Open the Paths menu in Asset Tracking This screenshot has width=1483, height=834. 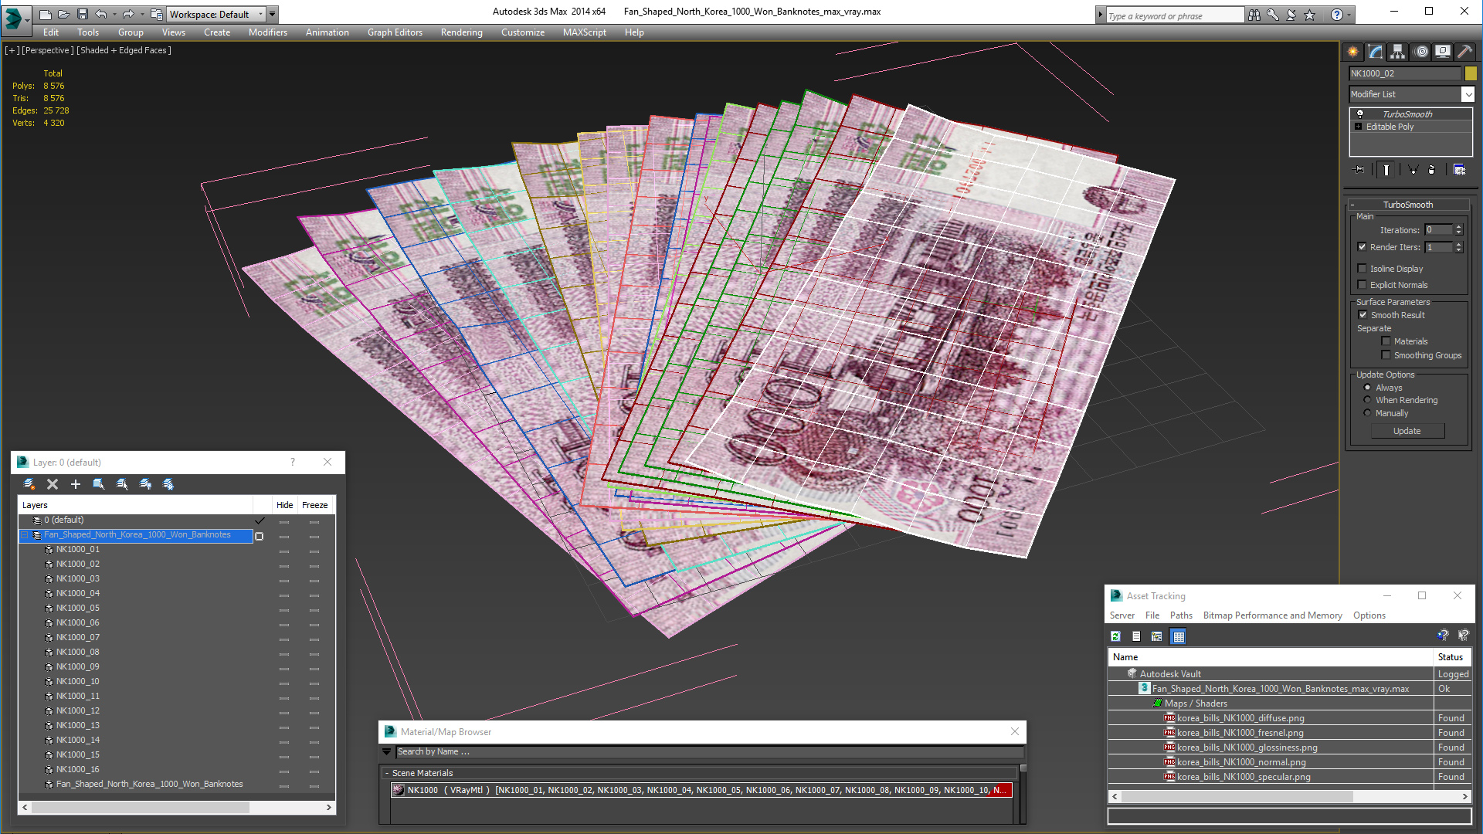(x=1181, y=615)
